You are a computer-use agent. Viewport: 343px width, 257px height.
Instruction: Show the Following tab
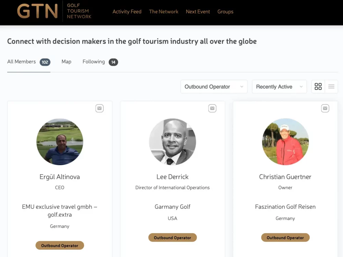pos(94,62)
